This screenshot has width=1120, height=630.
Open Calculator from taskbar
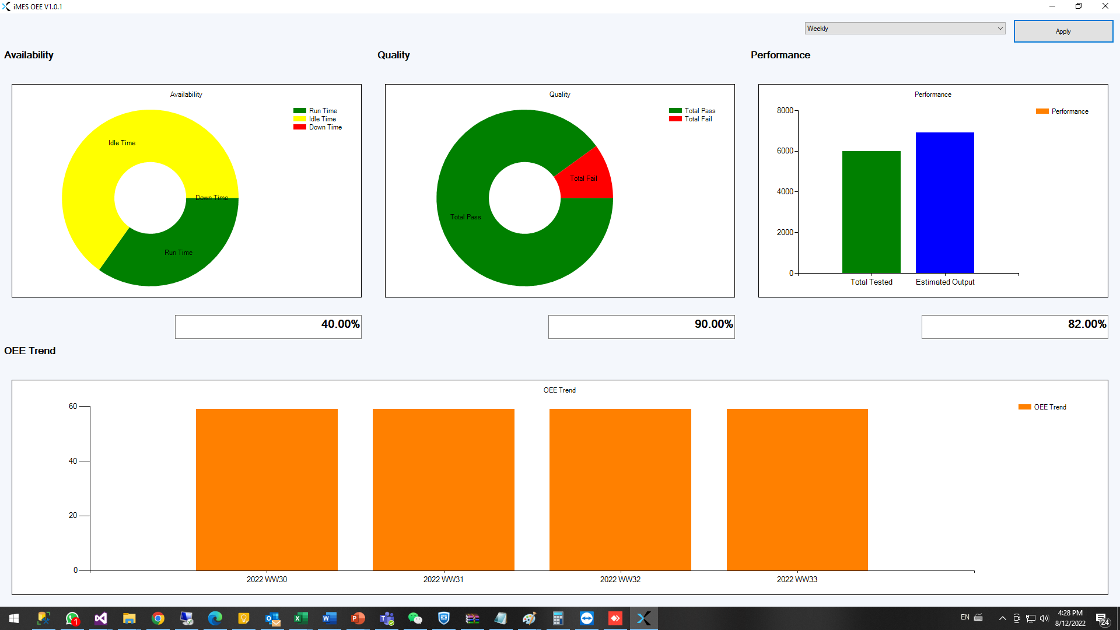(558, 618)
